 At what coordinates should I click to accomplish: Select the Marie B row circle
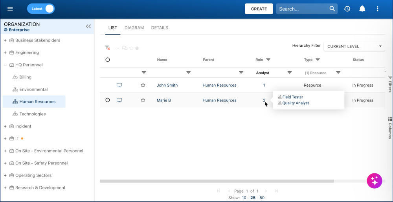[x=108, y=100]
